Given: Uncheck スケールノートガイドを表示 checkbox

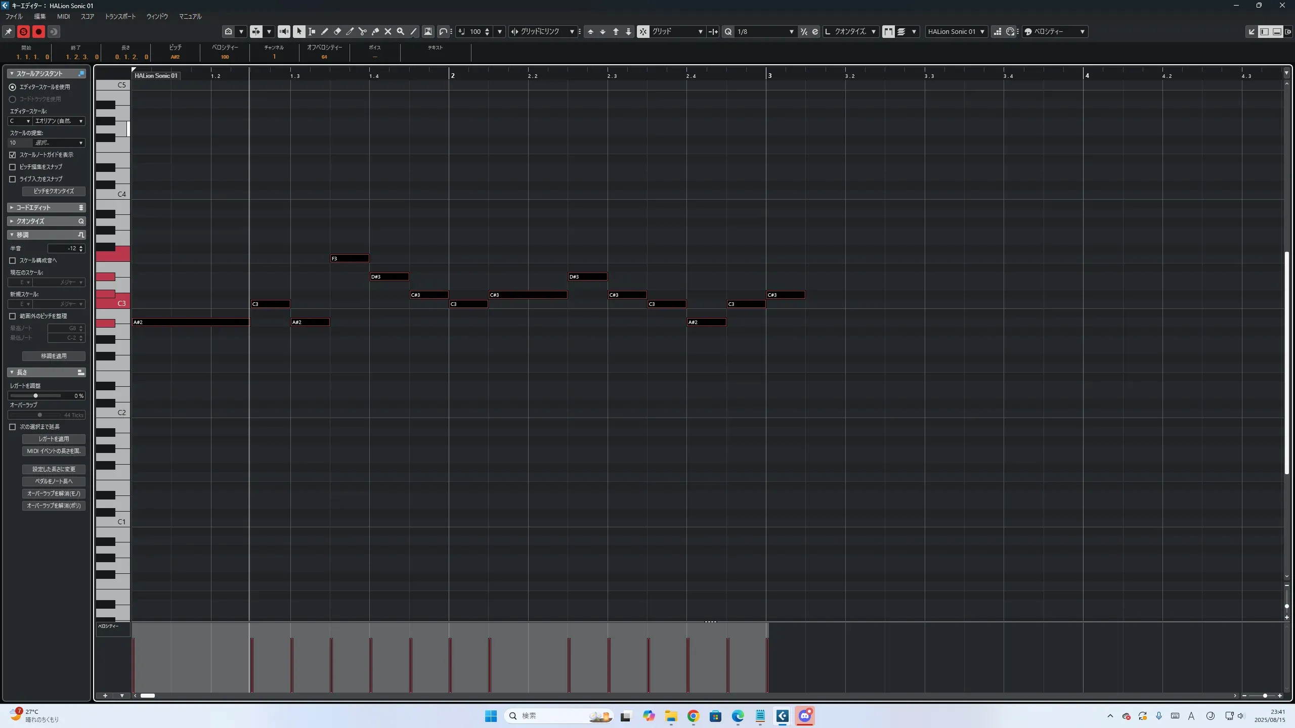Looking at the screenshot, I should [x=13, y=155].
